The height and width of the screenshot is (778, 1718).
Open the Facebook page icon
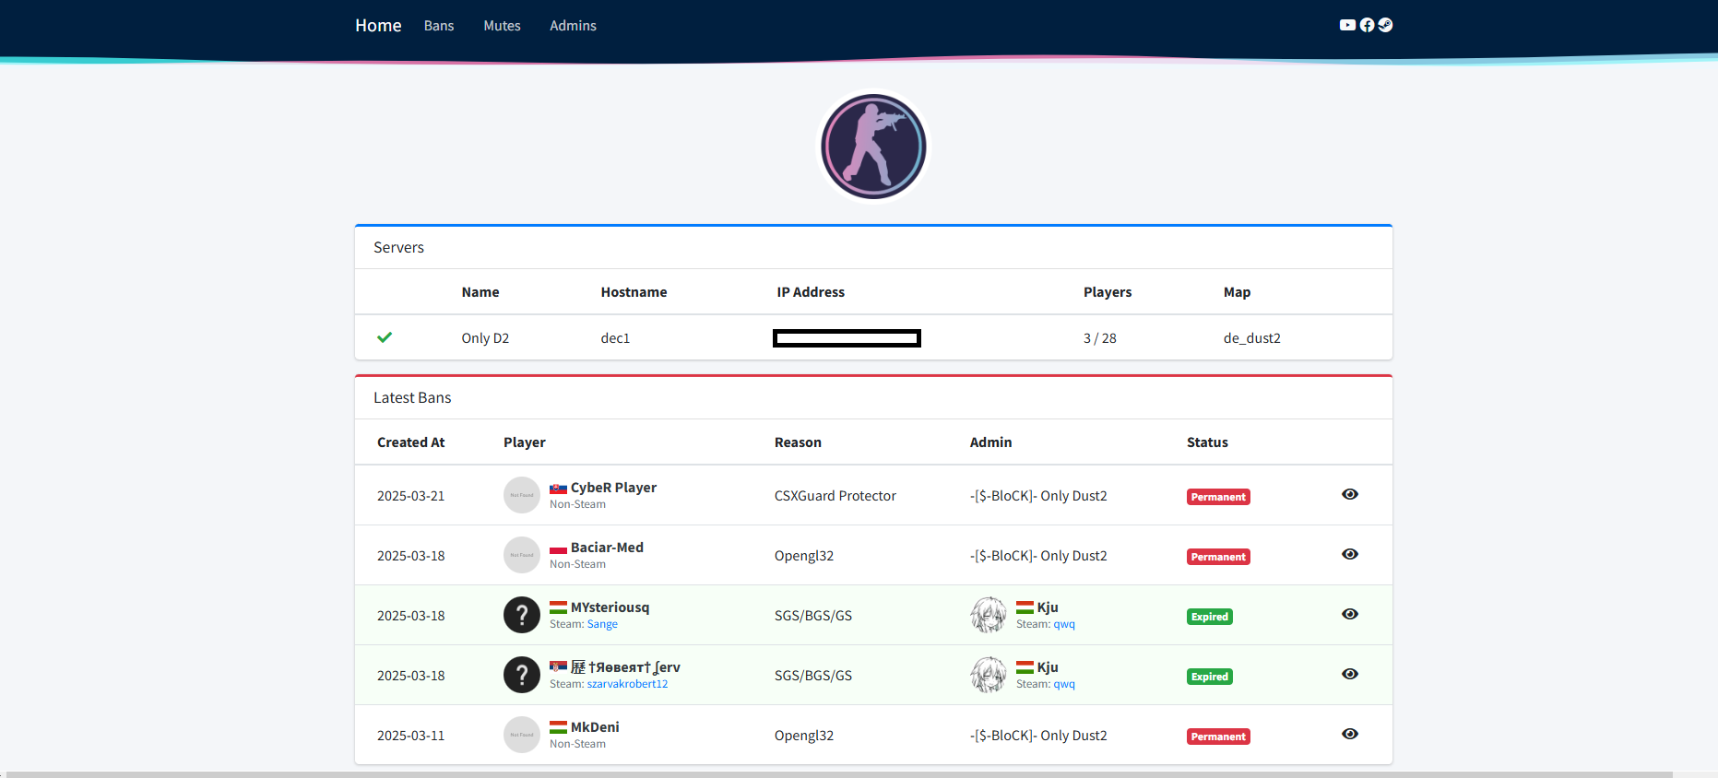(x=1367, y=25)
